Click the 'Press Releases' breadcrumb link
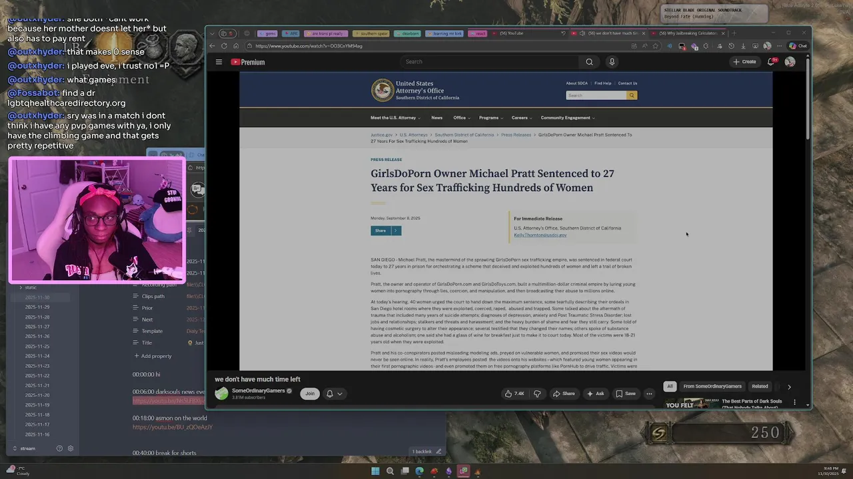Image resolution: width=853 pixels, height=479 pixels. (516, 135)
